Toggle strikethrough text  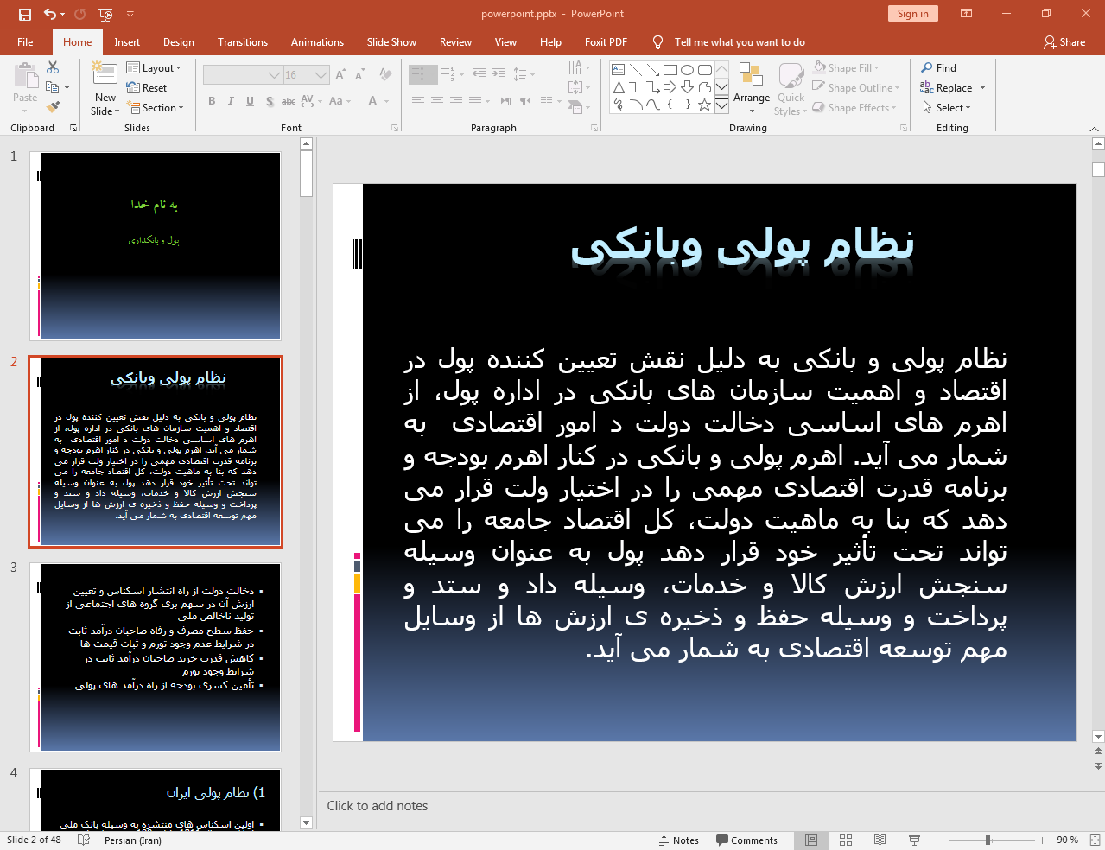[289, 101]
